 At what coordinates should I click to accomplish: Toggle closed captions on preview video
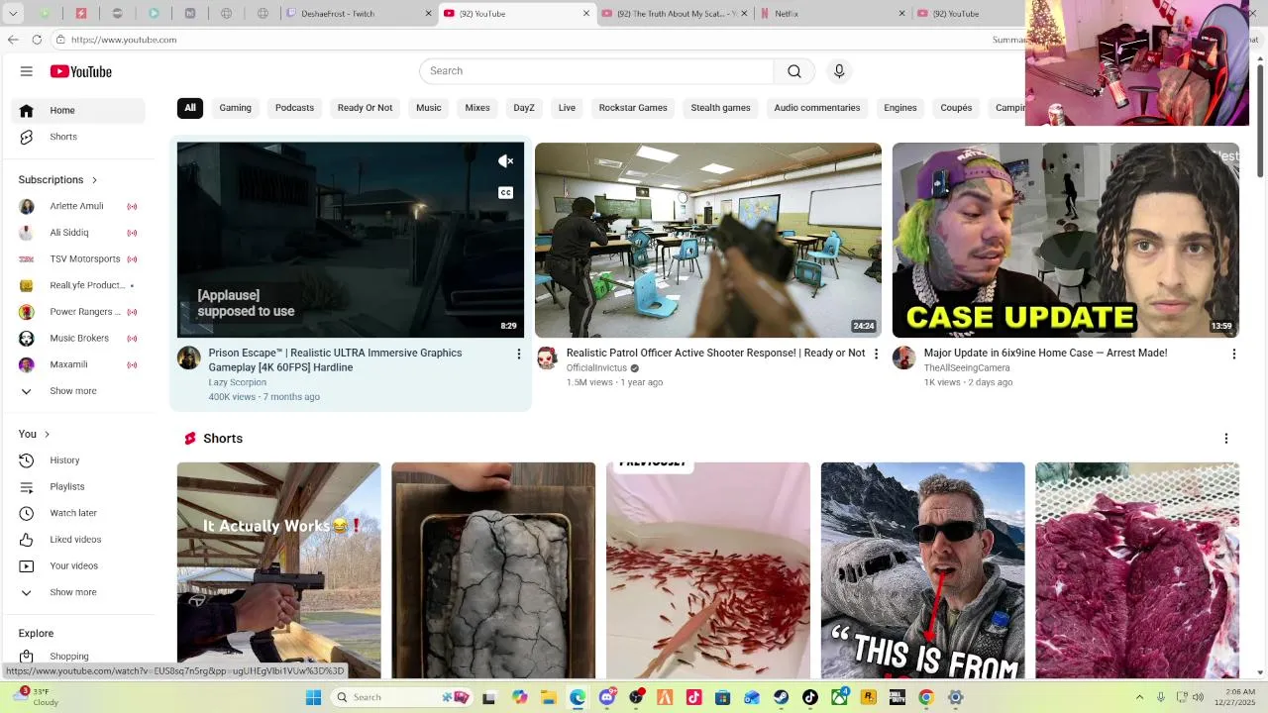tap(505, 192)
